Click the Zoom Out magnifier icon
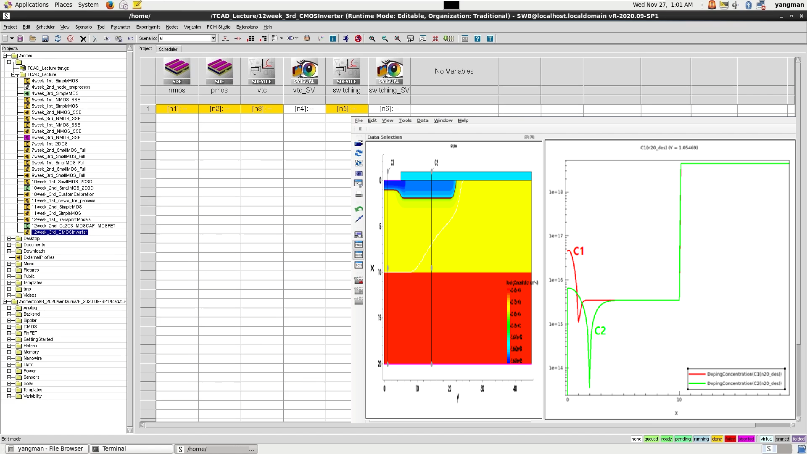The image size is (807, 454). coord(385,39)
